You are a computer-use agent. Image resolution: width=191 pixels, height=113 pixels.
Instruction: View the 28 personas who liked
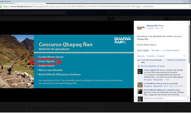coord(148,60)
